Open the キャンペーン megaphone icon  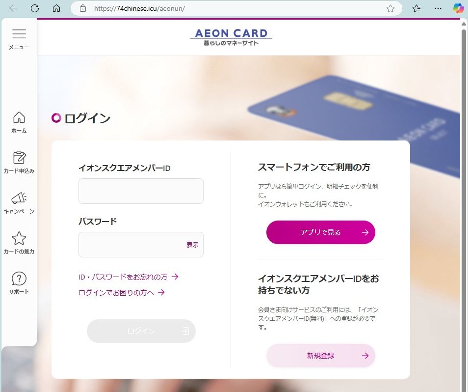tap(19, 198)
